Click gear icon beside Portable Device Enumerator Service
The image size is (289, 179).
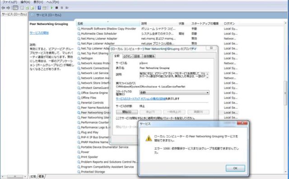[x=79, y=147]
